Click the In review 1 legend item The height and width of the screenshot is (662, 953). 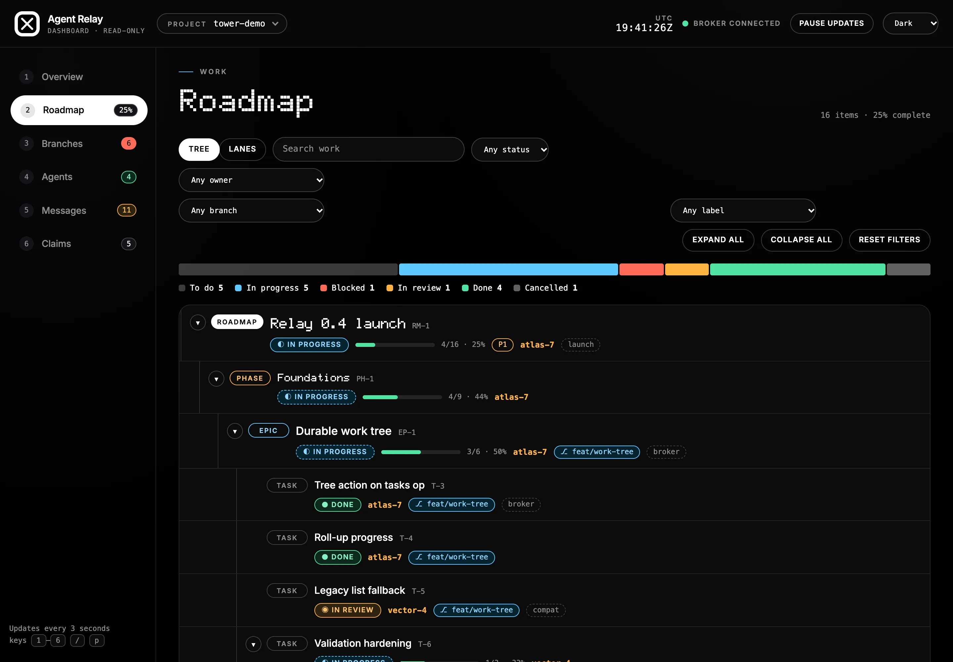click(418, 288)
